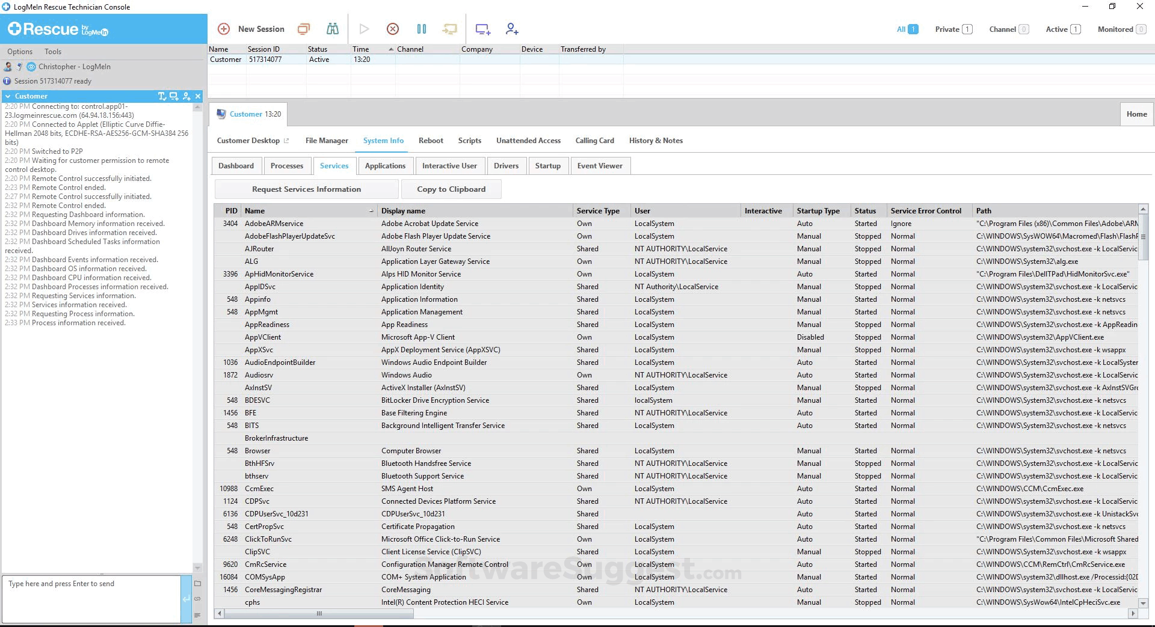Click the screen-plus icon in the Customer panel header
Image resolution: width=1155 pixels, height=627 pixels.
174,96
